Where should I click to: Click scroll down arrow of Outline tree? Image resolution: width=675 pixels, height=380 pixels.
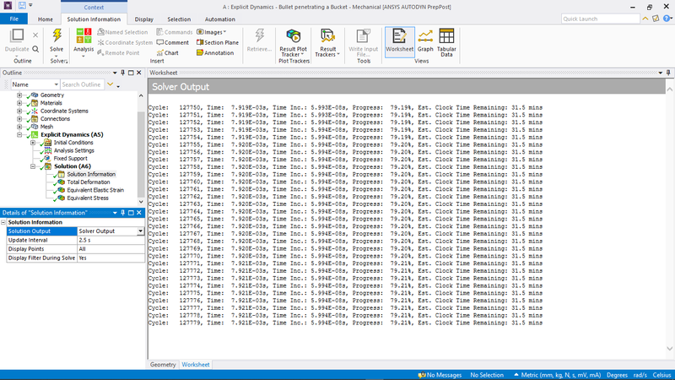[x=141, y=202]
